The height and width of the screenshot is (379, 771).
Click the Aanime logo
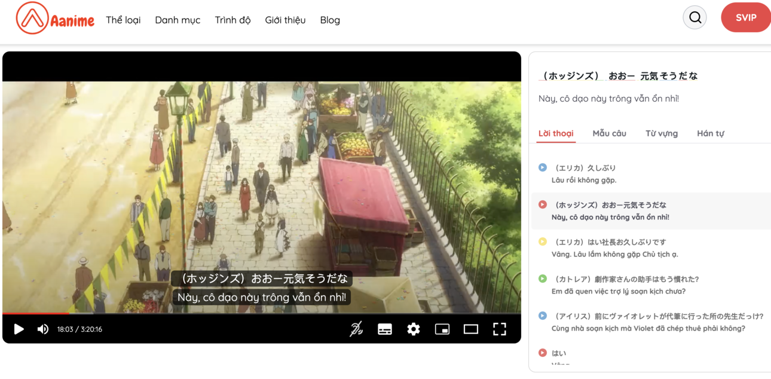55,19
